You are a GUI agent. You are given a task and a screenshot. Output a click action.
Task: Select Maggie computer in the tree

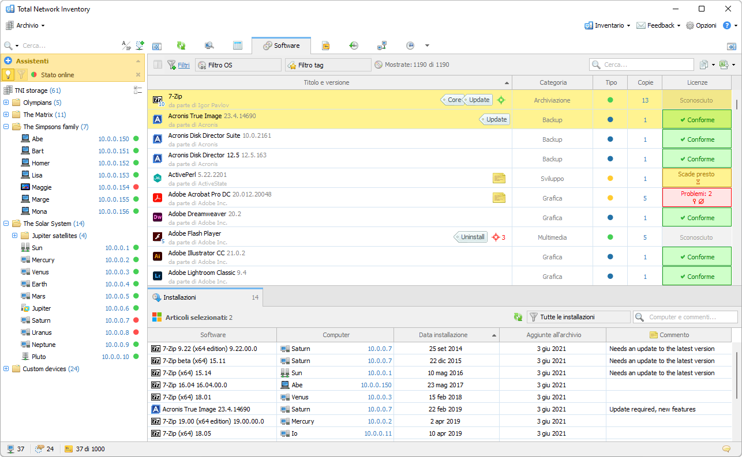pyautogui.click(x=42, y=187)
